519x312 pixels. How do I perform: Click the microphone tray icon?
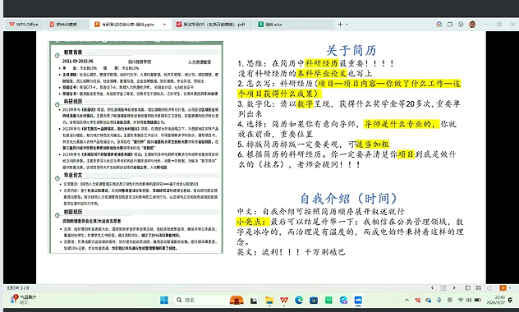point(439,300)
